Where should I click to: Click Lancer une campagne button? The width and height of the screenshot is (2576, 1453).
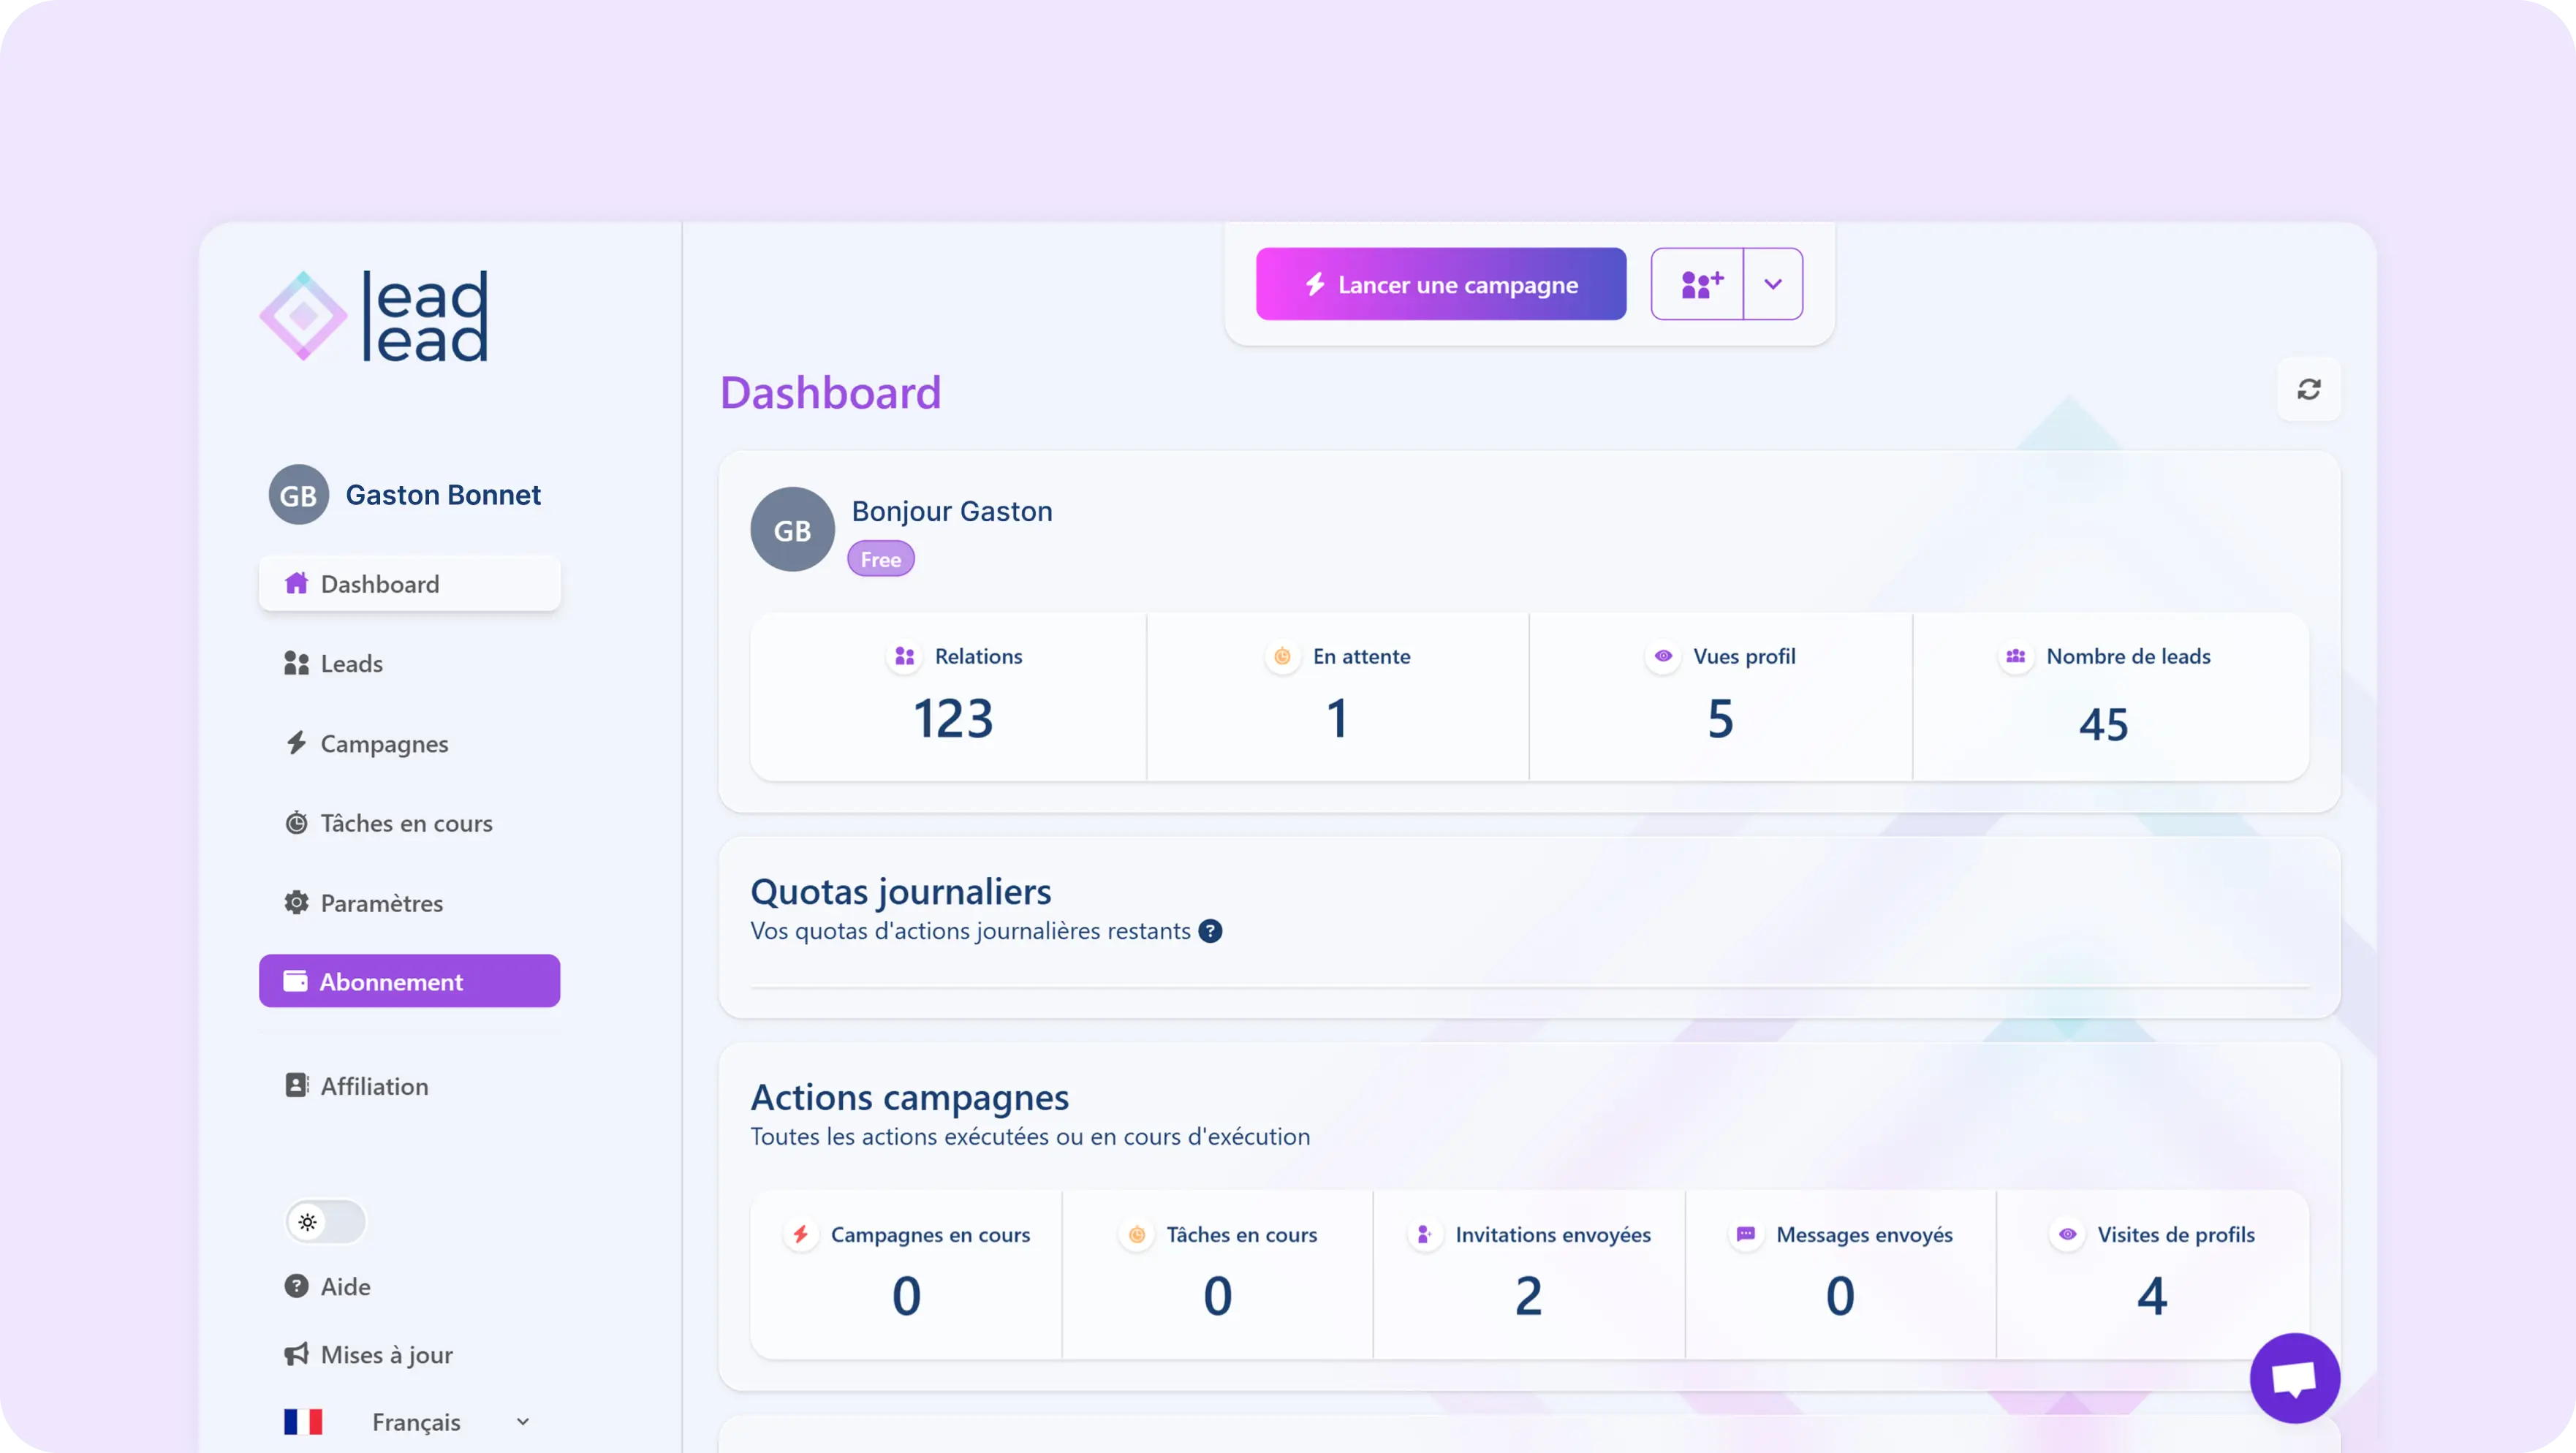pyautogui.click(x=1440, y=285)
